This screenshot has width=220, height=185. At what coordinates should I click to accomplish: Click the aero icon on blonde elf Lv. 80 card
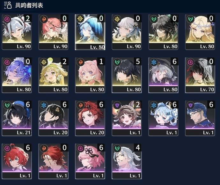[190, 19]
